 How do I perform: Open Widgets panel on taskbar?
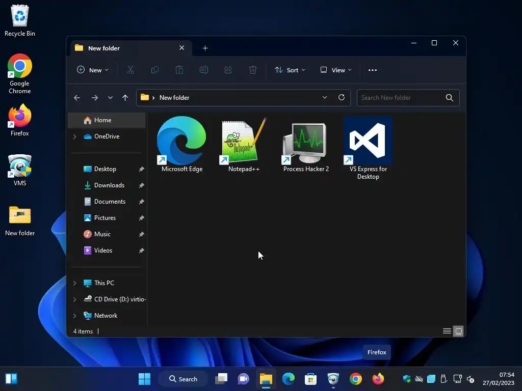tap(11, 379)
